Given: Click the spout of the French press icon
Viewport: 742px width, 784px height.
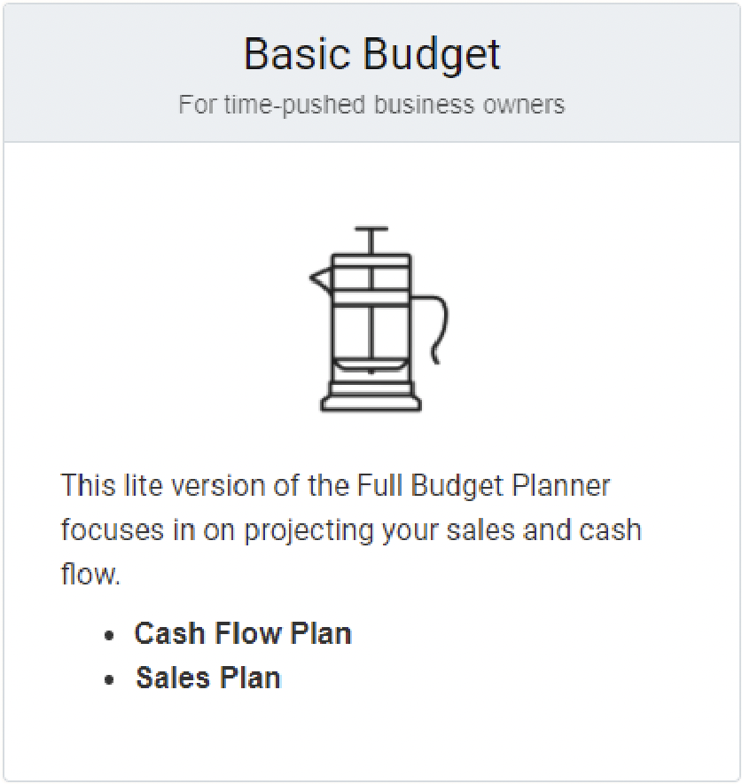Looking at the screenshot, I should click(x=320, y=279).
